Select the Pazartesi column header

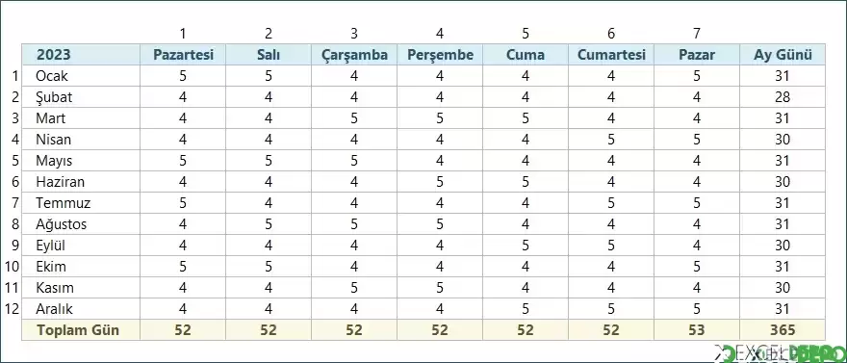pyautogui.click(x=183, y=55)
